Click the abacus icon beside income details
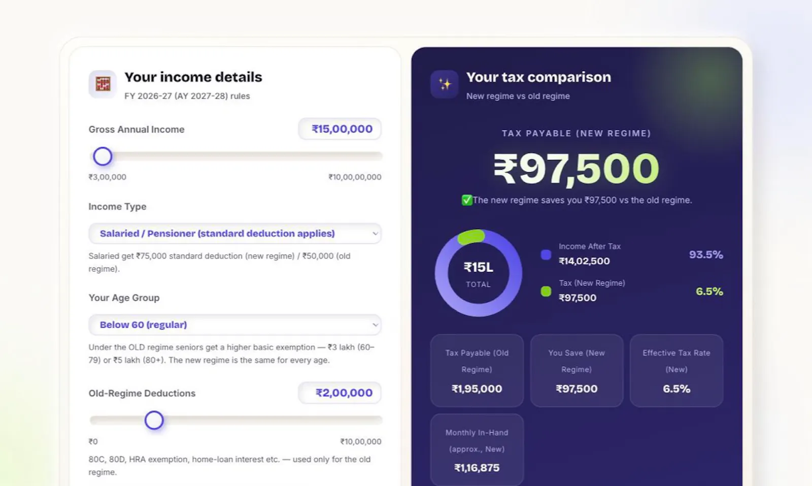The image size is (812, 486). (x=103, y=84)
